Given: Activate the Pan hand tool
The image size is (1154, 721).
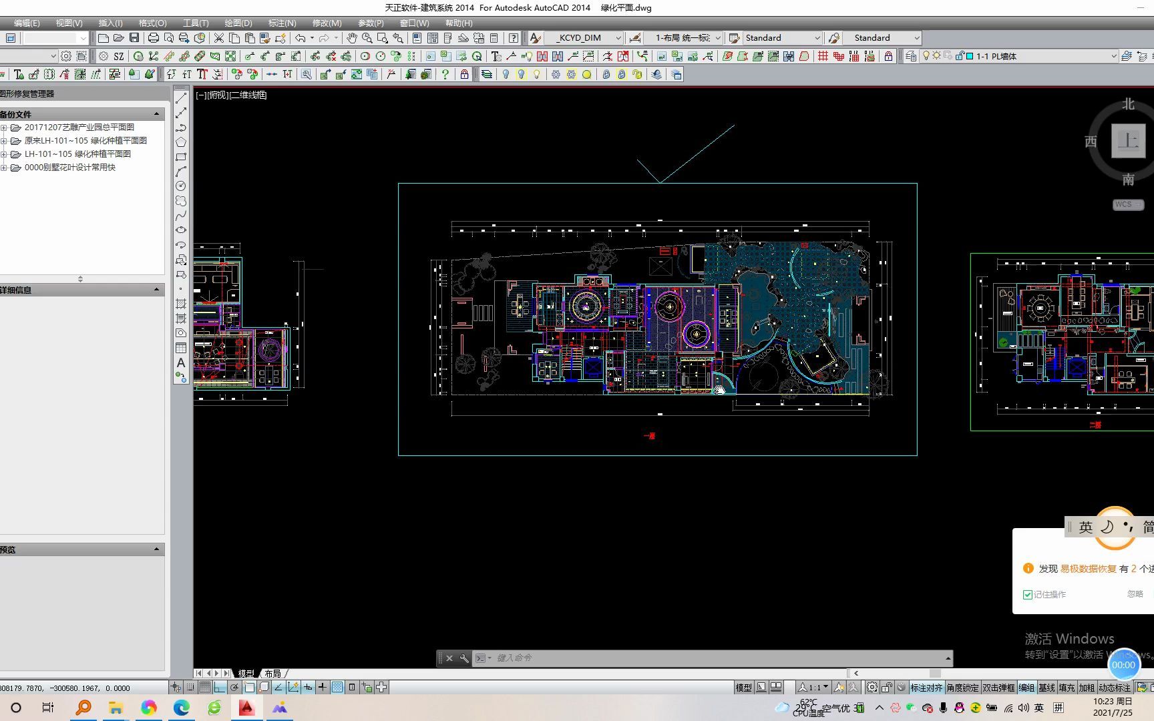Looking at the screenshot, I should [x=352, y=38].
